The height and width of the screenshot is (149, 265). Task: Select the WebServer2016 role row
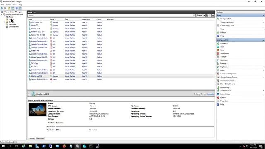coord(121,76)
